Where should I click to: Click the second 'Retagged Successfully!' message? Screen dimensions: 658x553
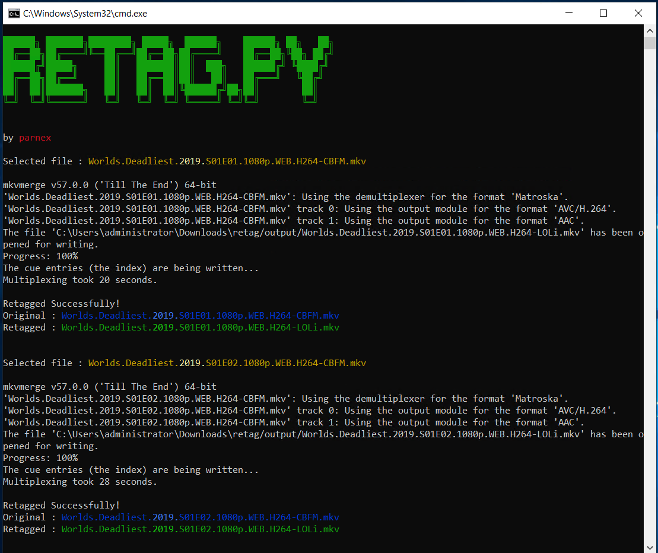pos(61,506)
